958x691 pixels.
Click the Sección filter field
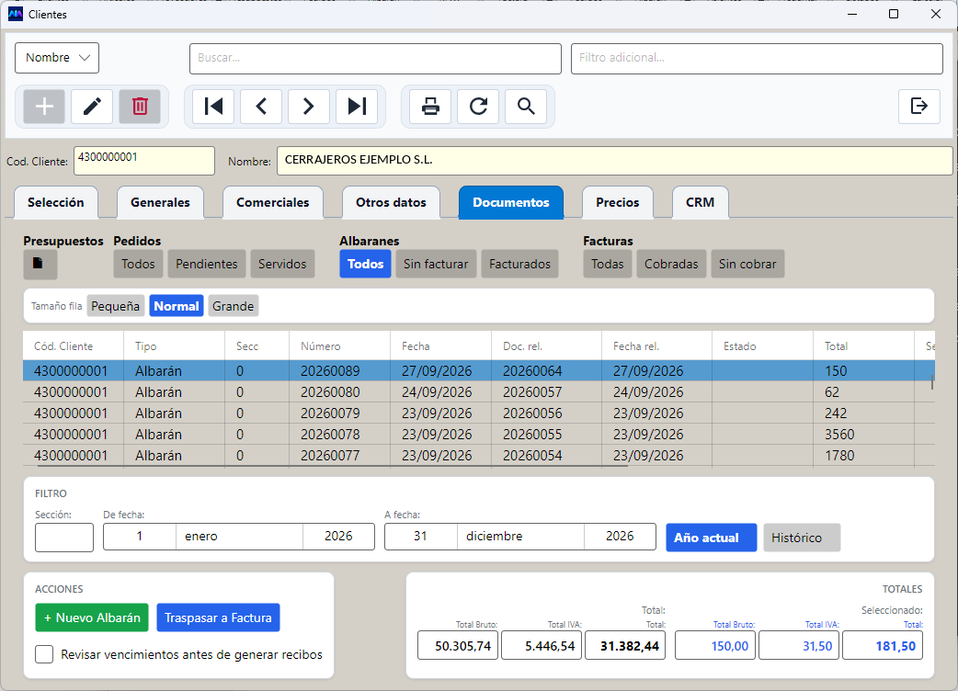(x=64, y=538)
